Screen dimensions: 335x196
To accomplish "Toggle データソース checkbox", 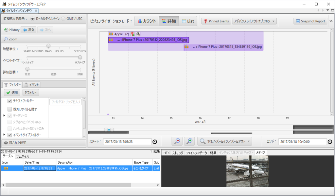I will (x=9, y=116).
